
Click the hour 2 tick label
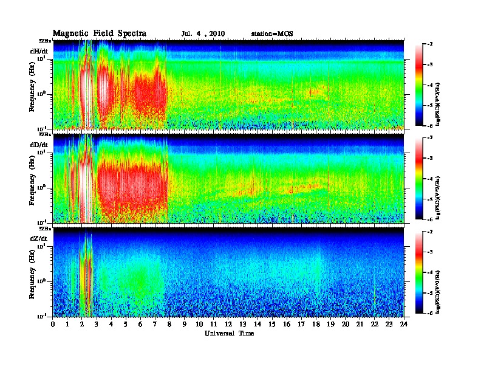point(82,324)
